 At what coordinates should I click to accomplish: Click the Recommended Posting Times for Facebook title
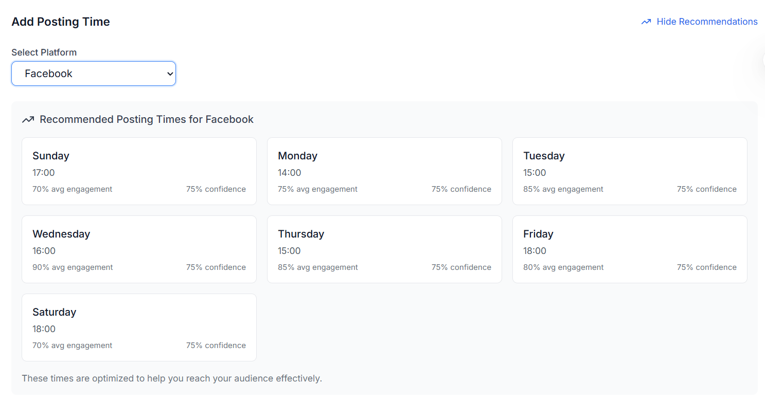[147, 120]
